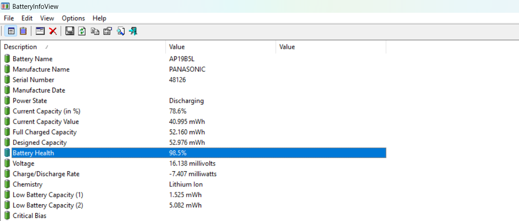This screenshot has width=519, height=221.
Task: Open the Edit menu
Action: 27,18
